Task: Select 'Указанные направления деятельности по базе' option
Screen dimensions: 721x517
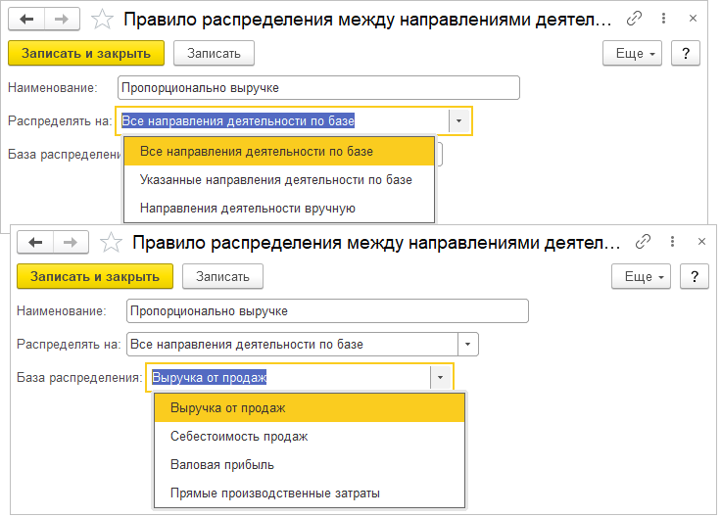Action: click(x=275, y=180)
